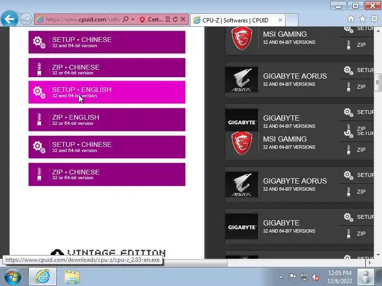Click the network status tray icon
The width and height of the screenshot is (382, 286).
click(x=304, y=277)
